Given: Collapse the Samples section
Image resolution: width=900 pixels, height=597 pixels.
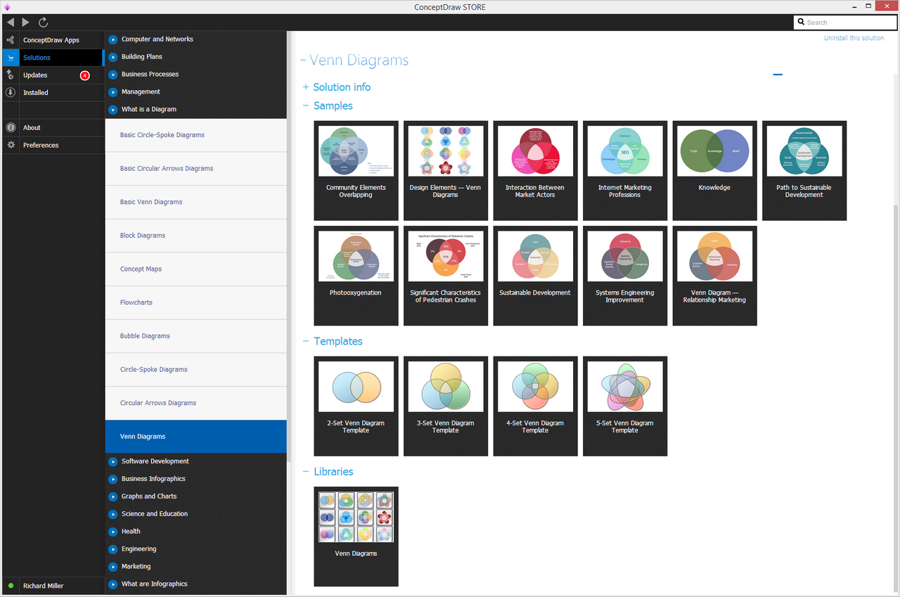Looking at the screenshot, I should click(306, 105).
